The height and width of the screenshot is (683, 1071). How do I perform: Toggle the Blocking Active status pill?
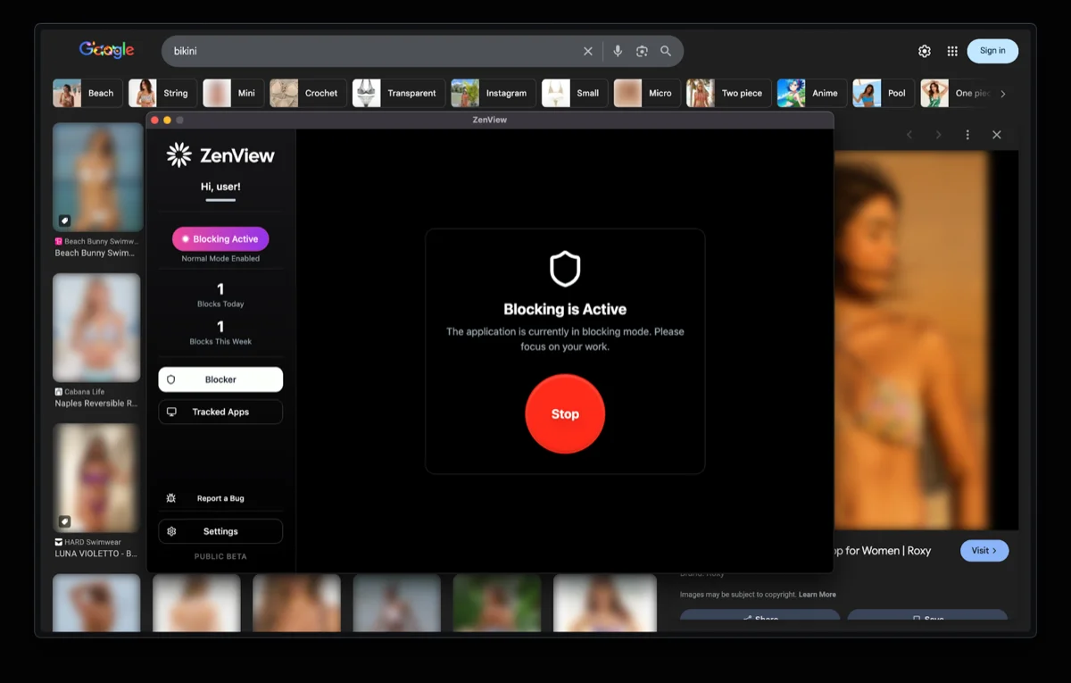(x=220, y=238)
